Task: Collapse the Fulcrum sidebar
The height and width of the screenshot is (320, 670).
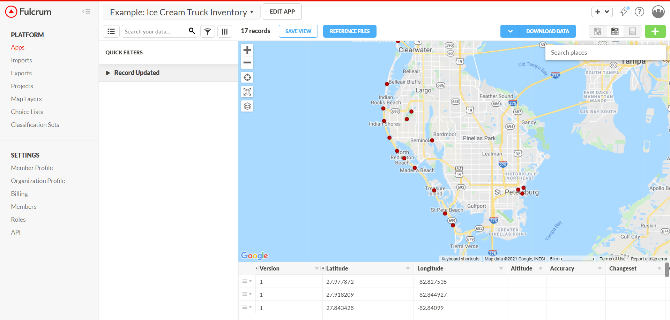Action: point(86,12)
